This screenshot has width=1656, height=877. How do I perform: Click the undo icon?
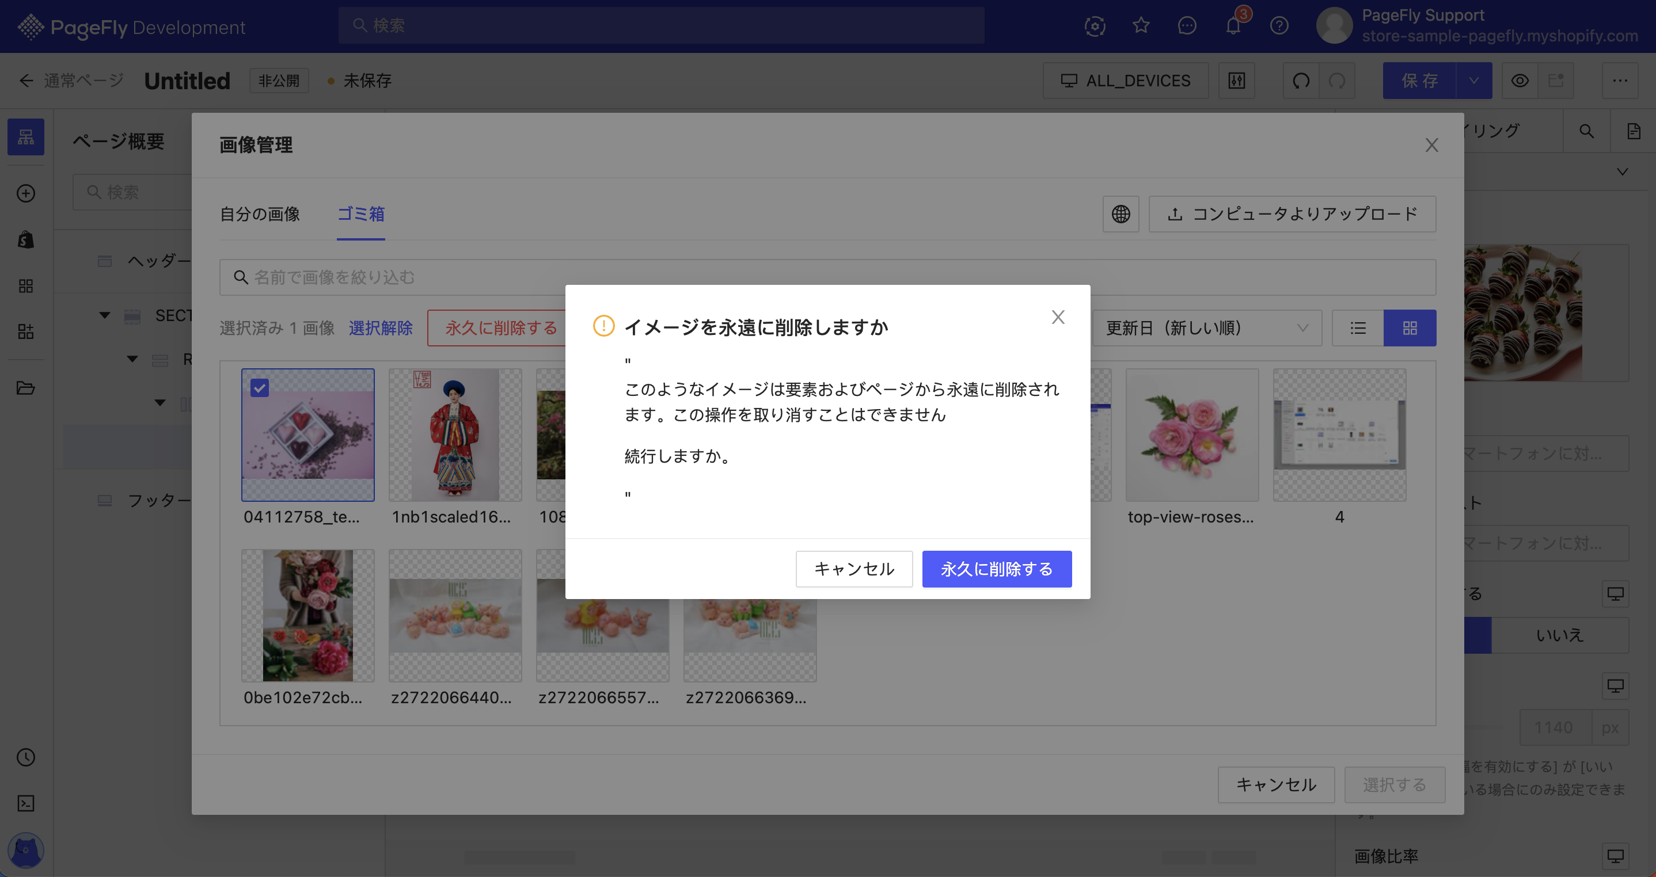pyautogui.click(x=1301, y=81)
